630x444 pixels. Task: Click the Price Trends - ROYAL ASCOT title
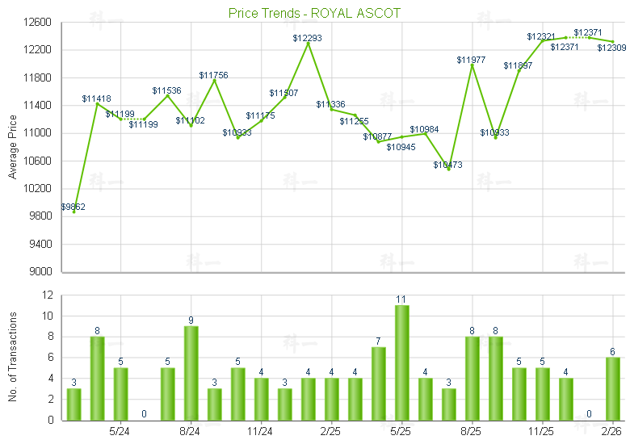point(314,14)
